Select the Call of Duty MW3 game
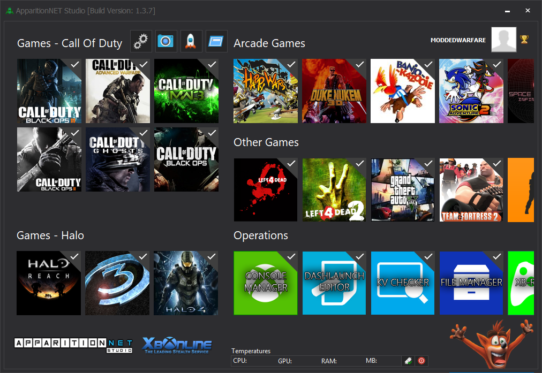This screenshot has height=373, width=542. tap(185, 91)
